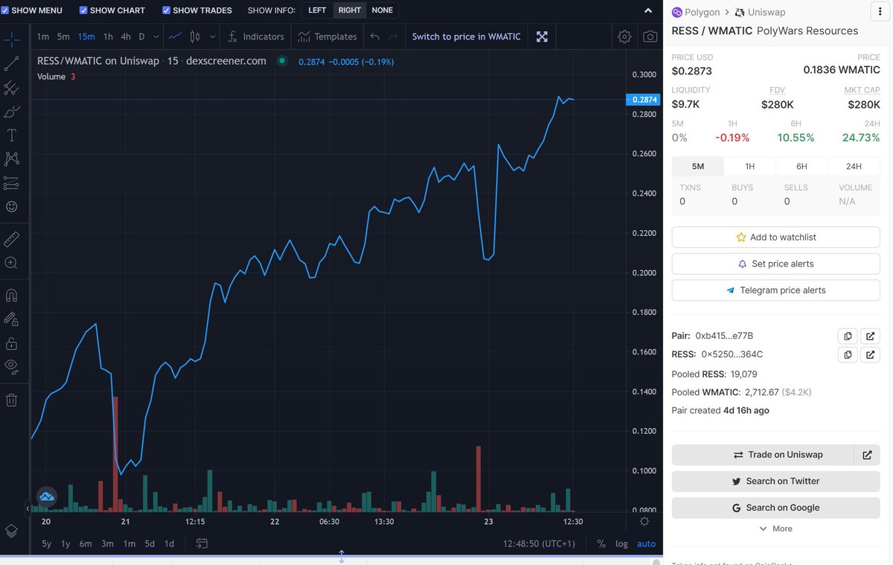Select the 5d date range
The width and height of the screenshot is (893, 565).
click(x=150, y=543)
